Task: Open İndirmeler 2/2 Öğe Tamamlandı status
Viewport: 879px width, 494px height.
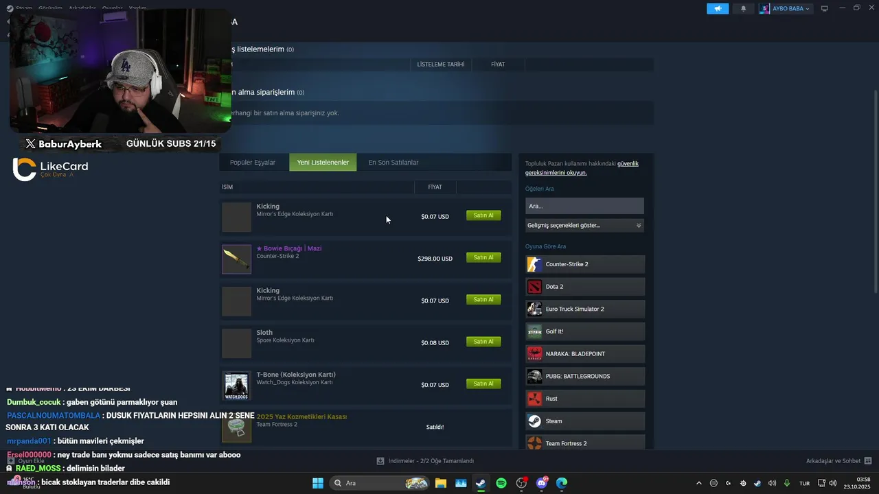Action: (426, 461)
